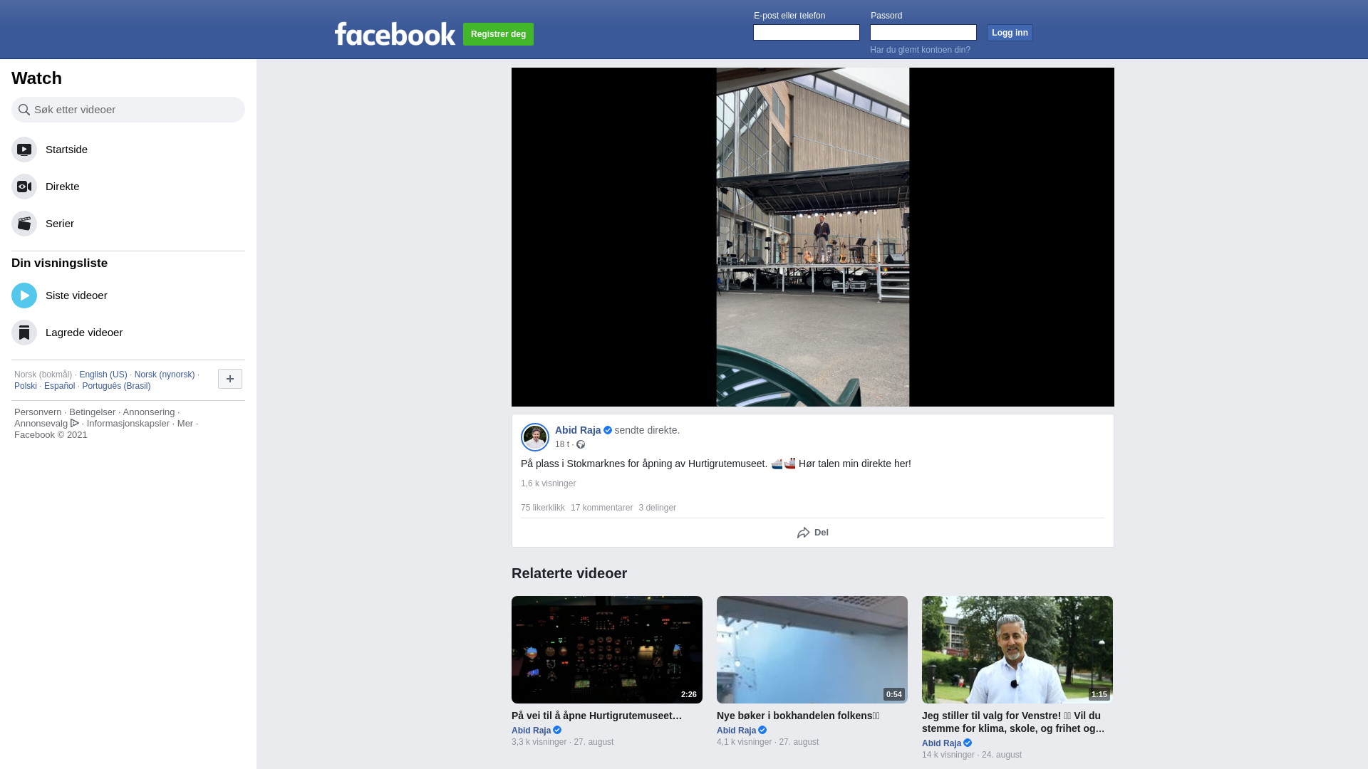Open the Startside menu item
Screen dimensions: 1368x769
(x=128, y=150)
